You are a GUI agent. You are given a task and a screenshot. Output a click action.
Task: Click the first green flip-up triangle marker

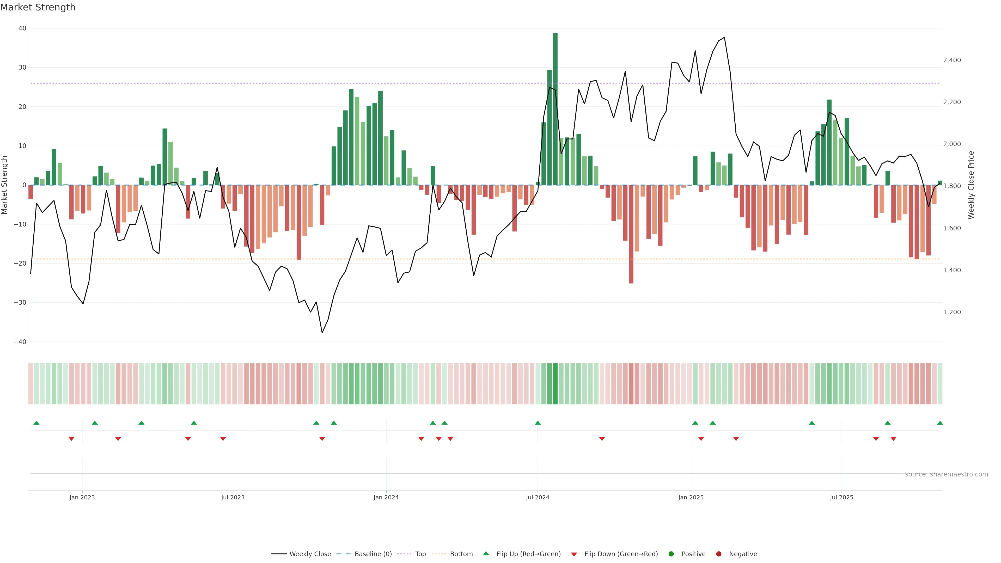click(36, 423)
